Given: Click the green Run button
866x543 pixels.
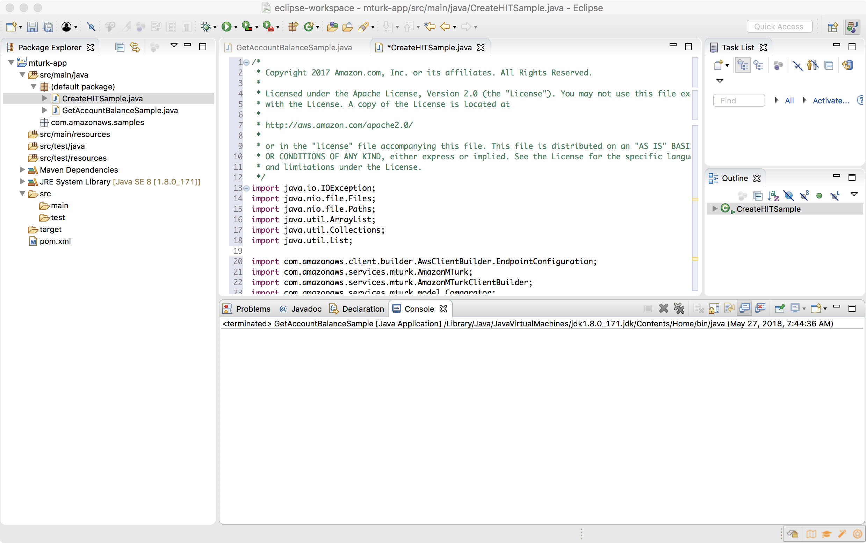Looking at the screenshot, I should click(226, 27).
